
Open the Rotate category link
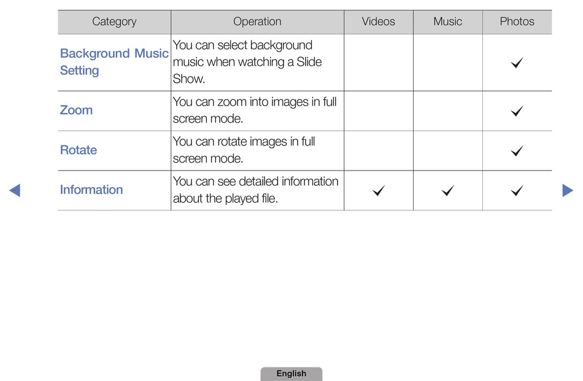(x=79, y=150)
